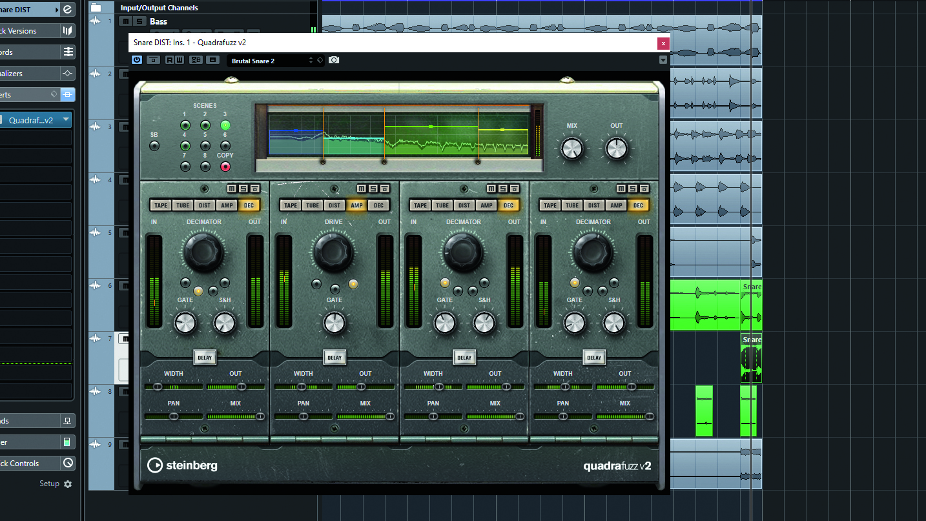The height and width of the screenshot is (521, 926).
Task: Click the Steinberg logo
Action: pyautogui.click(x=182, y=465)
